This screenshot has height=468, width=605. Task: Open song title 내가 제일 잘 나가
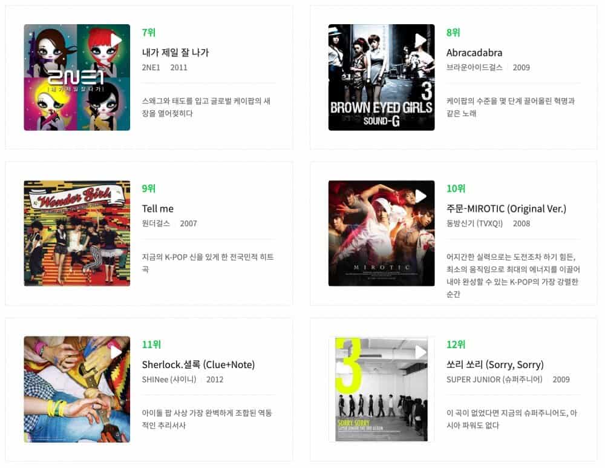point(175,53)
